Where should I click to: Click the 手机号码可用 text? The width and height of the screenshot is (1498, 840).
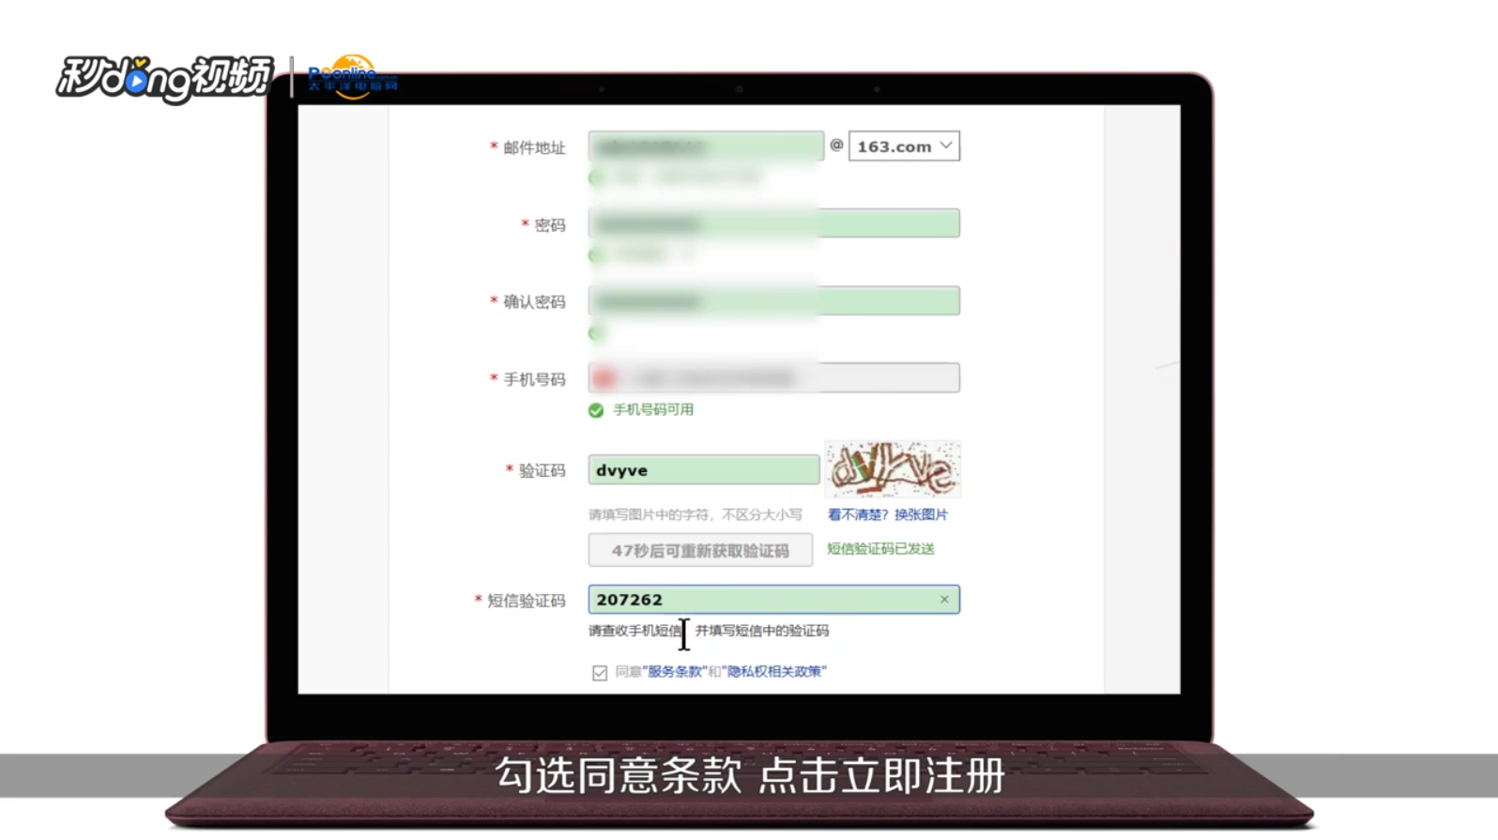click(653, 410)
